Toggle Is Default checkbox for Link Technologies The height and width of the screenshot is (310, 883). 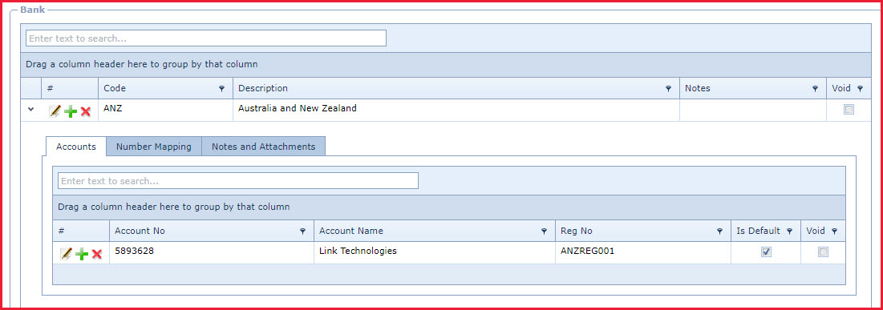(x=766, y=252)
